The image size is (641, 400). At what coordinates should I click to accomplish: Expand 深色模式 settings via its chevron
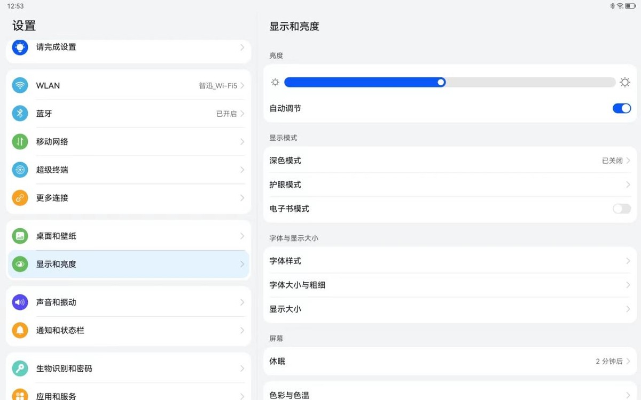click(x=628, y=161)
